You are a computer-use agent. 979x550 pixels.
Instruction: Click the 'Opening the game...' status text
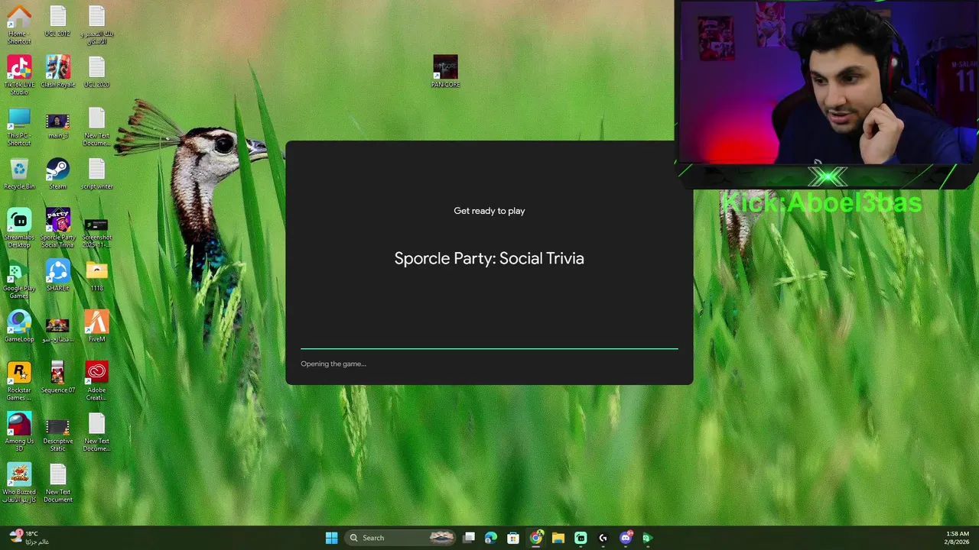333,364
